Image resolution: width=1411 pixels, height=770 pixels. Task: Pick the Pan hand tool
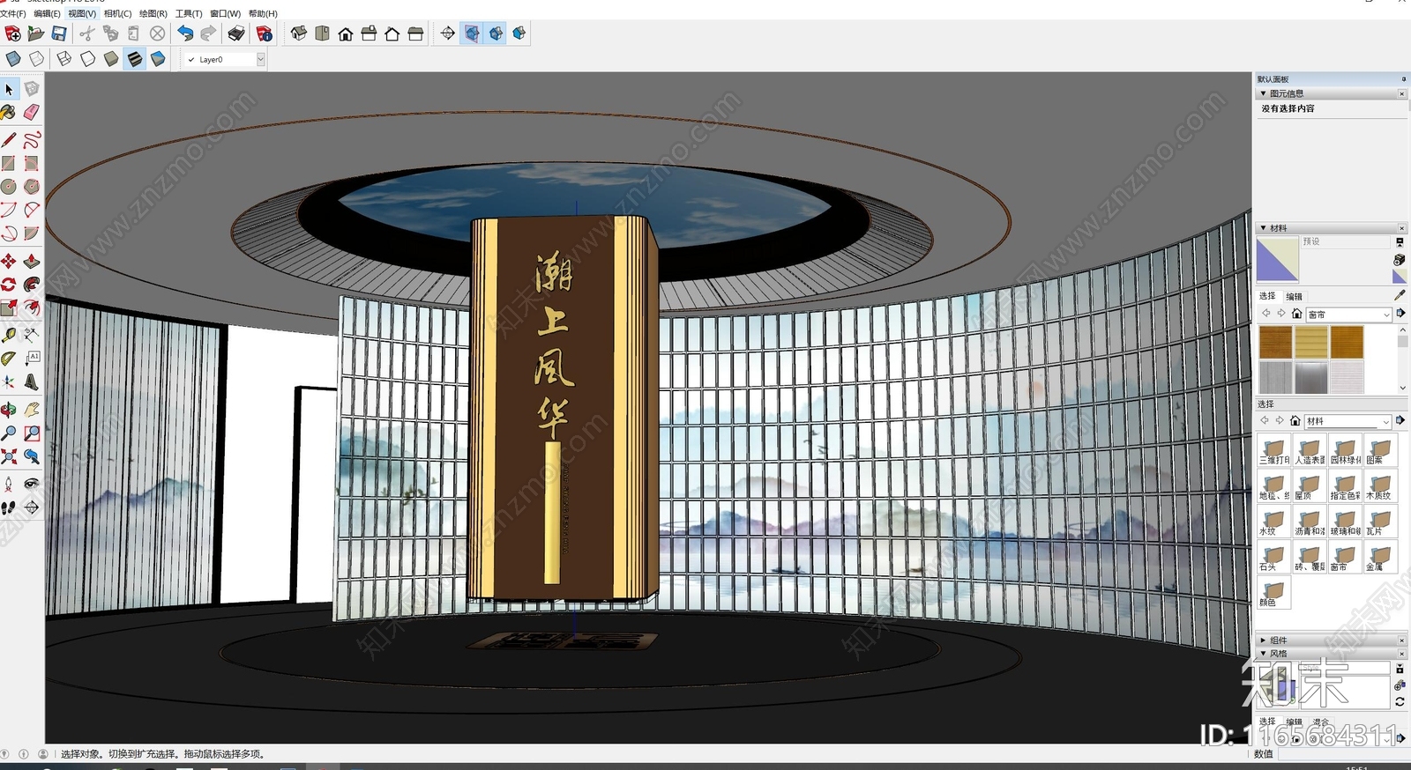[x=32, y=411]
